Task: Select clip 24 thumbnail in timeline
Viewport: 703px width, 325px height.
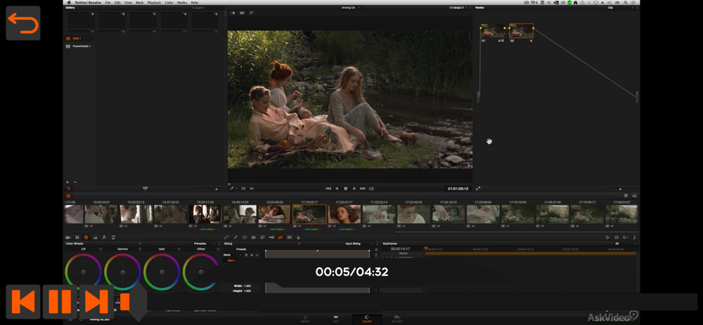Action: 101,214
